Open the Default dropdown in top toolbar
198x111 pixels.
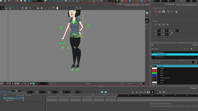coord(42,1)
